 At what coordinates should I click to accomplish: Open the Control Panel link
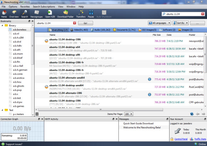click(x=181, y=139)
